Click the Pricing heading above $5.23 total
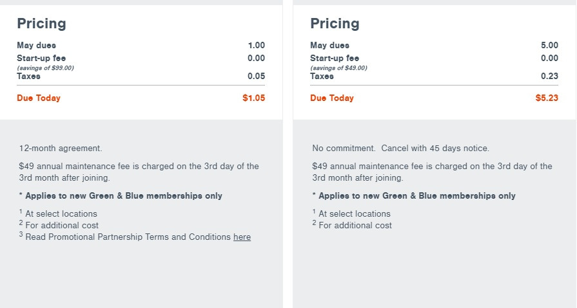This screenshot has height=308, width=577. point(335,24)
